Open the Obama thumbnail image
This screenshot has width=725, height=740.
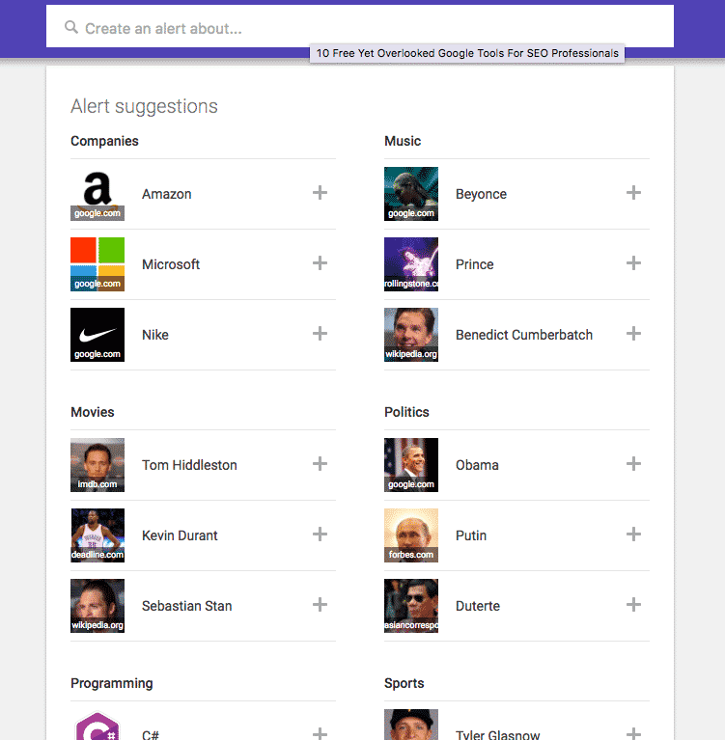[x=411, y=465]
